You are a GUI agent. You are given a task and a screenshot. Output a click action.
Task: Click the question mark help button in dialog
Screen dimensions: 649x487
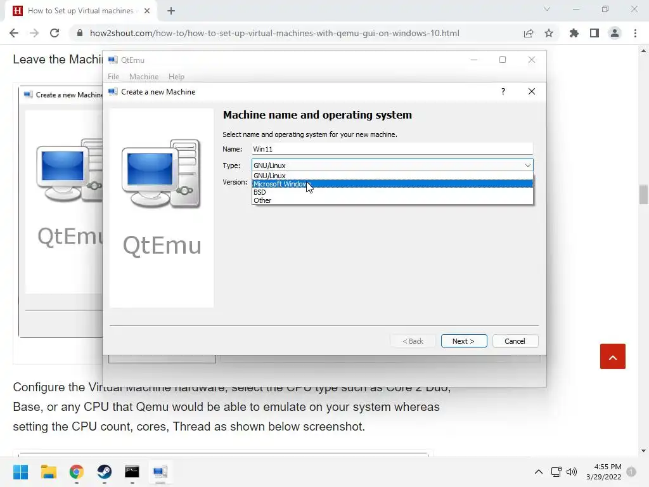[x=503, y=91]
